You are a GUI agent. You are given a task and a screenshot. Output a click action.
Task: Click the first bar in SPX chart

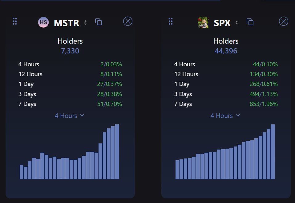click(x=177, y=170)
